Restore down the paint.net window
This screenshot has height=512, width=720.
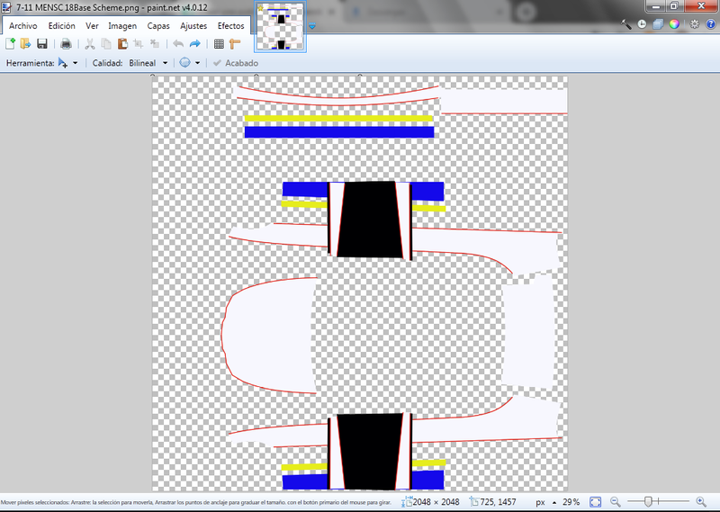pyautogui.click(x=674, y=6)
